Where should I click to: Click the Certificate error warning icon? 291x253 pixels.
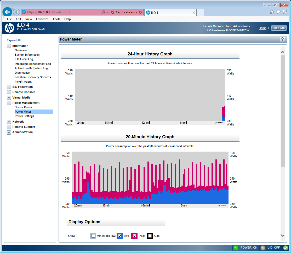pyautogui.click(x=113, y=12)
